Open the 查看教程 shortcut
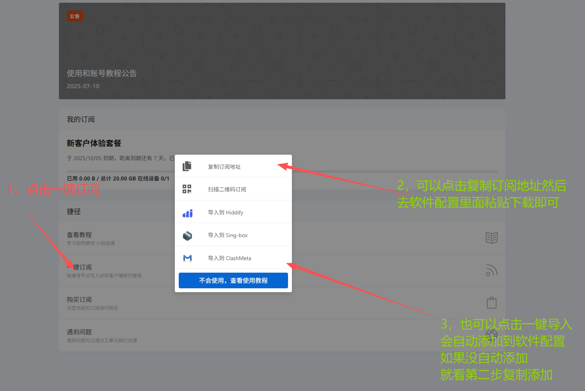 79,235
